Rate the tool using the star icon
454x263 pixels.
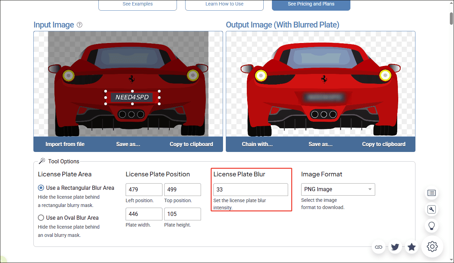[411, 247]
